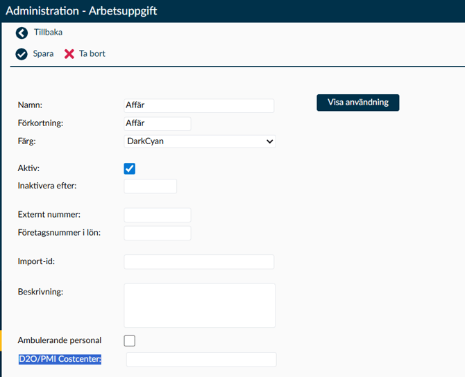Click the D2O/PMI Costcenter input field
Screen dimensions: 465x377
(201, 359)
